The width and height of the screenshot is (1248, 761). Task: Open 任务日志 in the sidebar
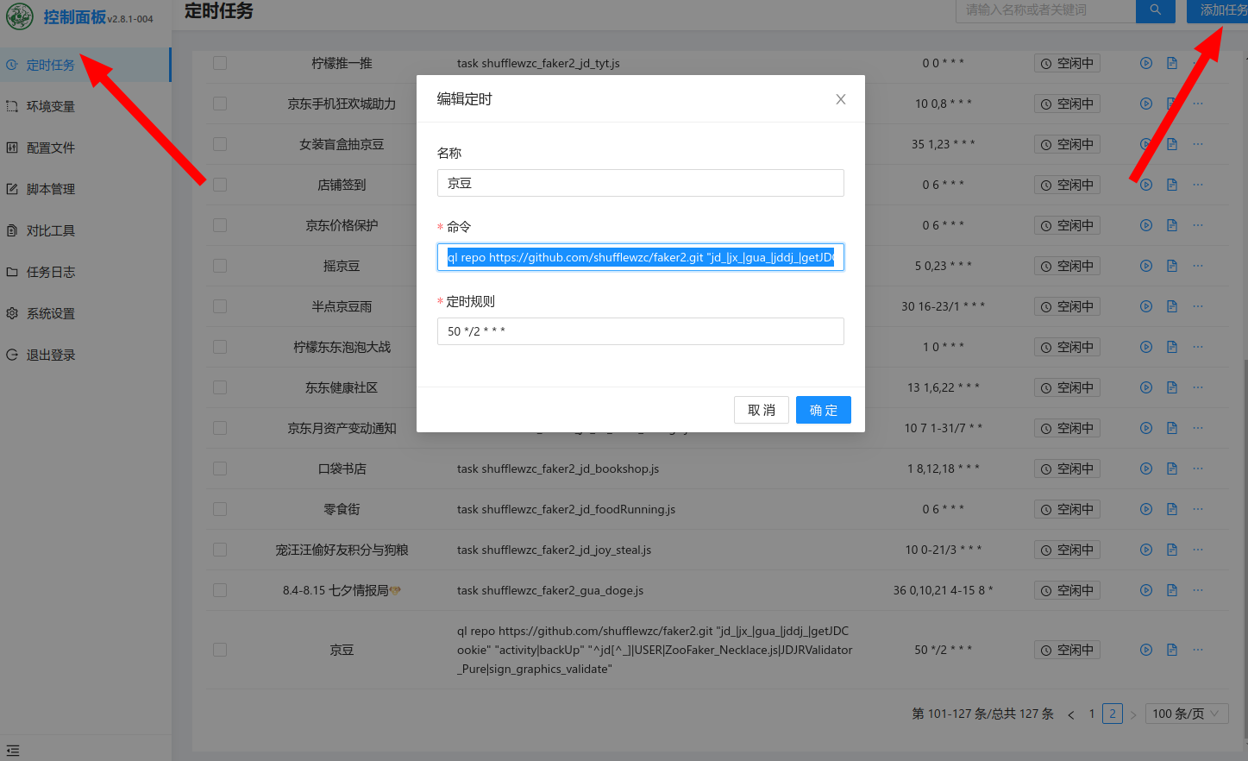point(85,272)
